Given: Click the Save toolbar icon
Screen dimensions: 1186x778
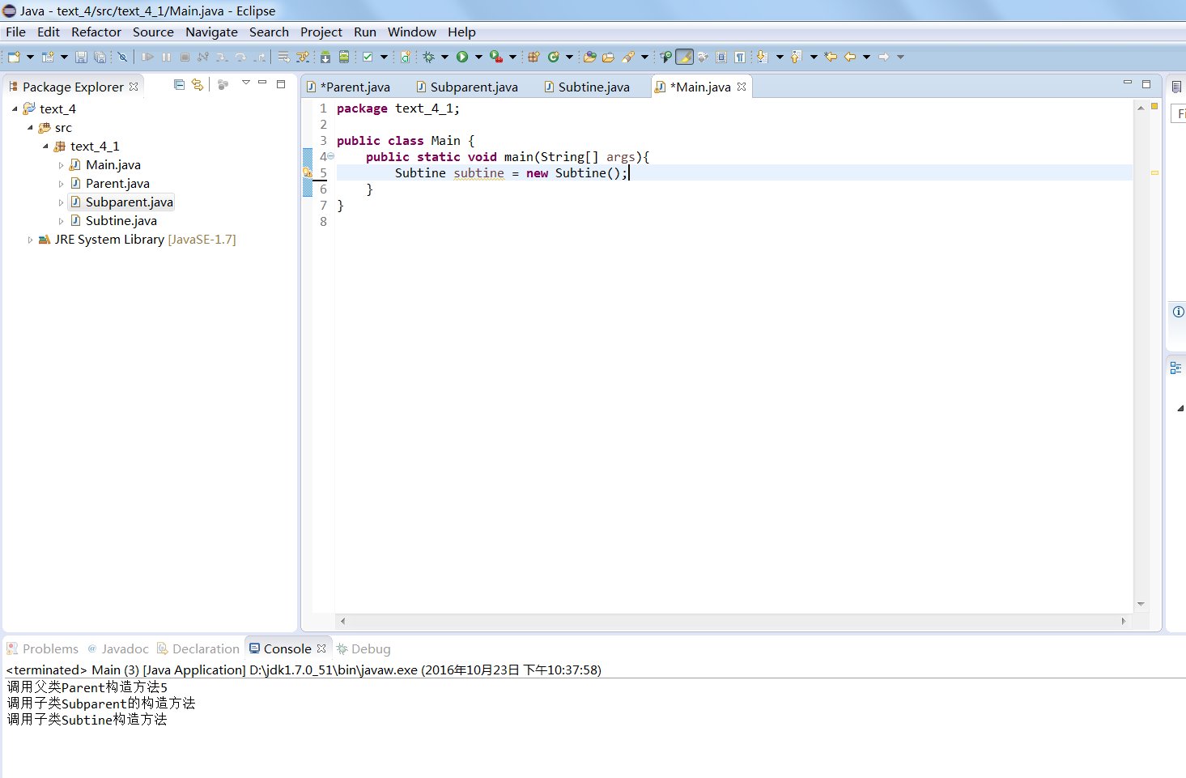Looking at the screenshot, I should (81, 57).
